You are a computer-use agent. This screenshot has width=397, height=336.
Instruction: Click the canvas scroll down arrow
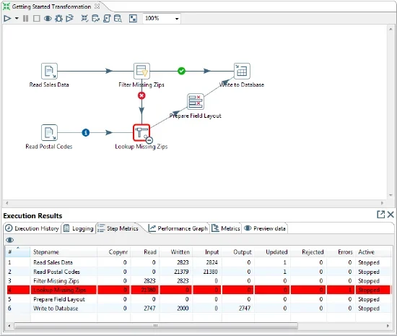point(391,195)
